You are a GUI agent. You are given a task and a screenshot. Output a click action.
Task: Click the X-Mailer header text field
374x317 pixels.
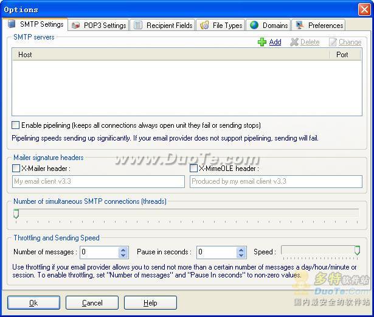(x=99, y=181)
